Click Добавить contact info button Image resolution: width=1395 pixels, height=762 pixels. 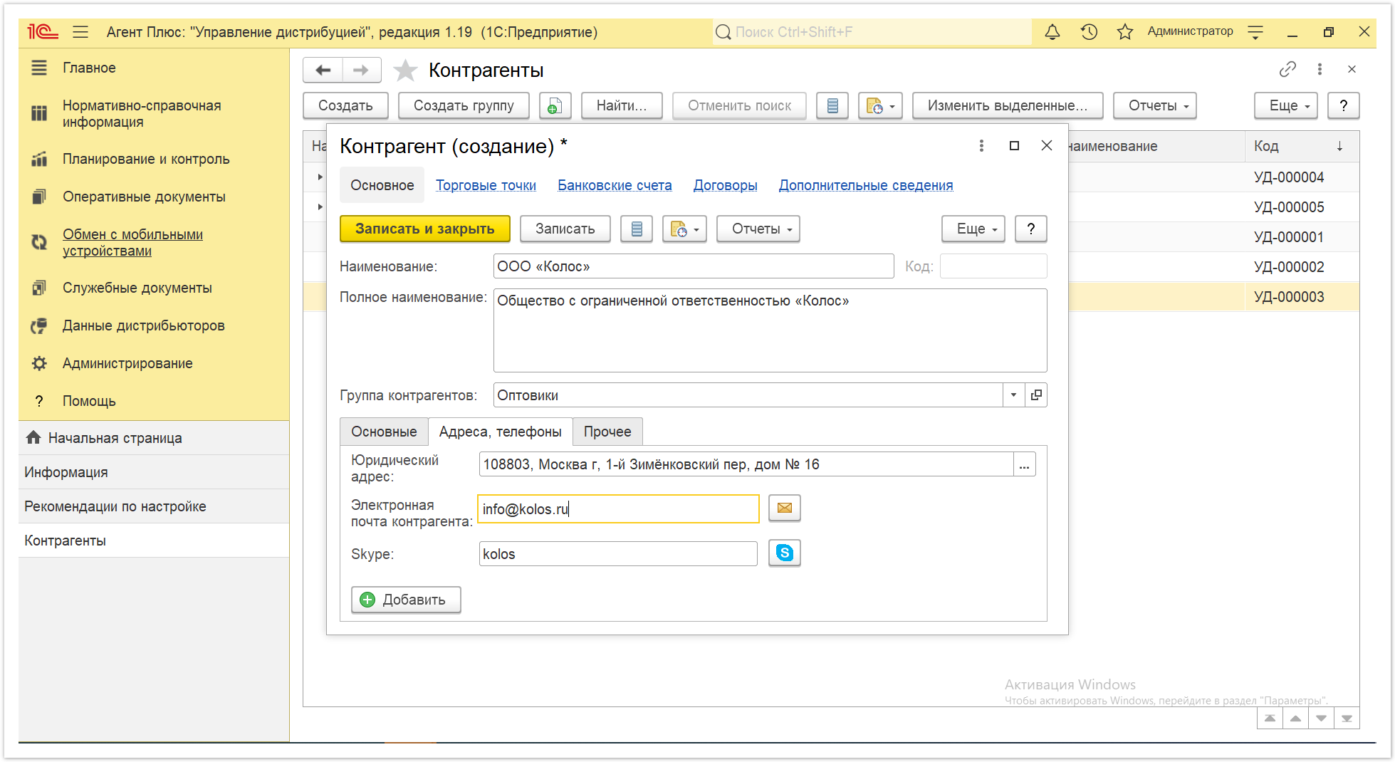pyautogui.click(x=406, y=600)
